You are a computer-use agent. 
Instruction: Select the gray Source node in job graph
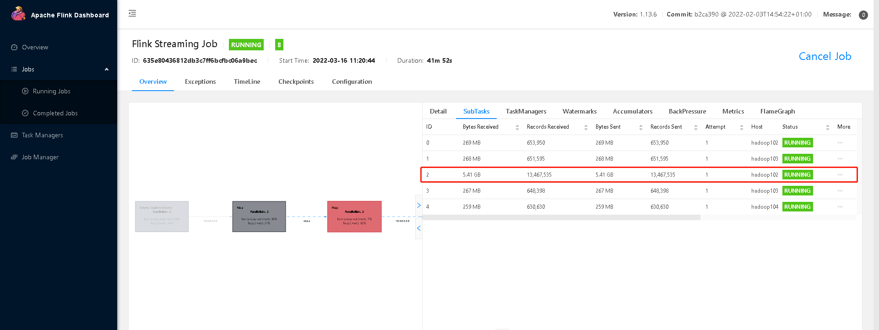pyautogui.click(x=162, y=216)
